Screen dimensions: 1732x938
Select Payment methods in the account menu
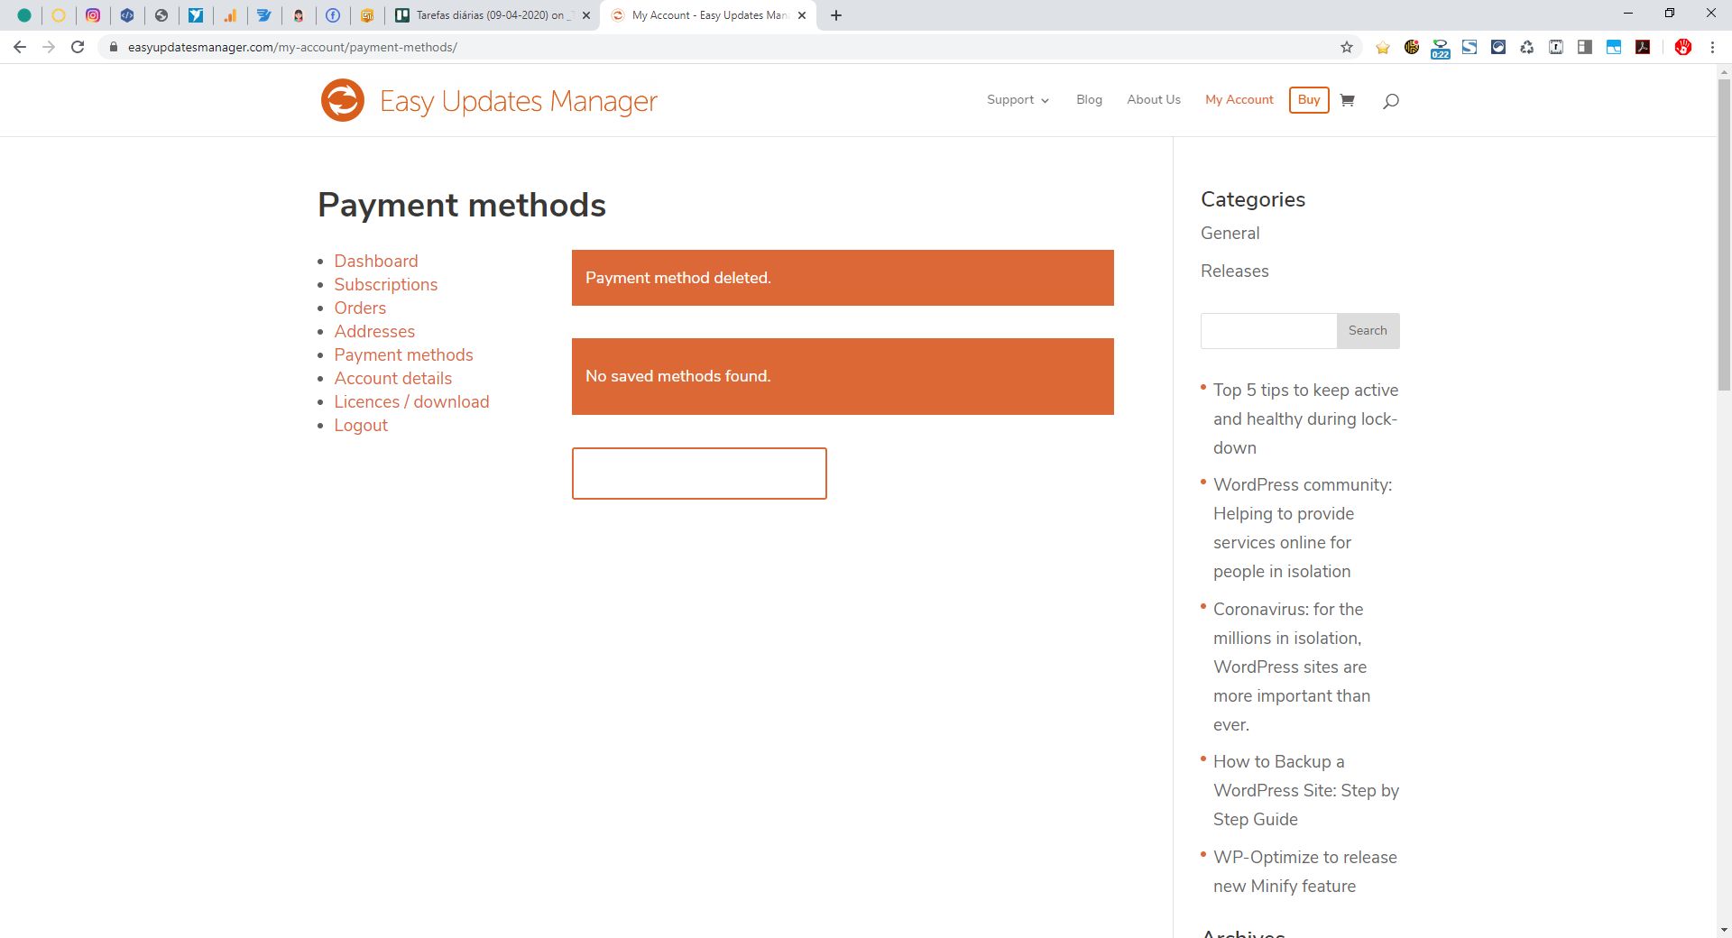(x=403, y=354)
